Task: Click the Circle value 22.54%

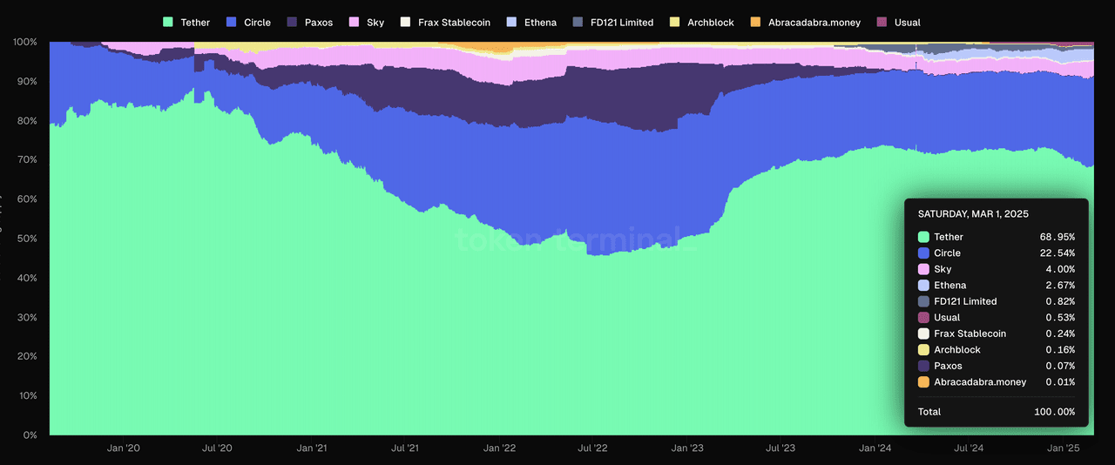Action: click(1058, 253)
